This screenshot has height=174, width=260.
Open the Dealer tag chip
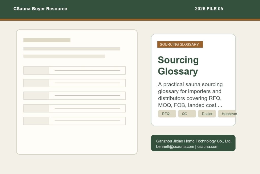(x=207, y=114)
